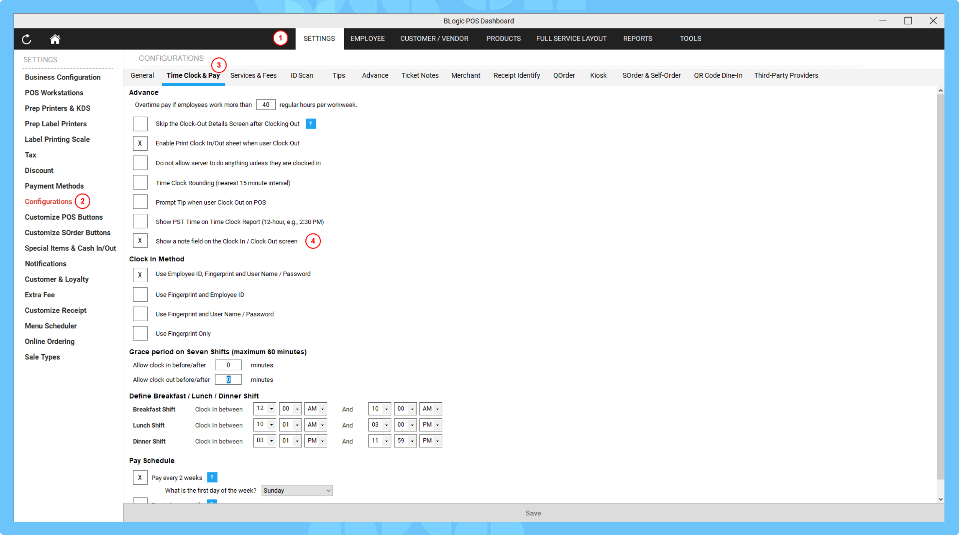
Task: Click Allow clock out before/after minutes field
Action: (x=228, y=380)
